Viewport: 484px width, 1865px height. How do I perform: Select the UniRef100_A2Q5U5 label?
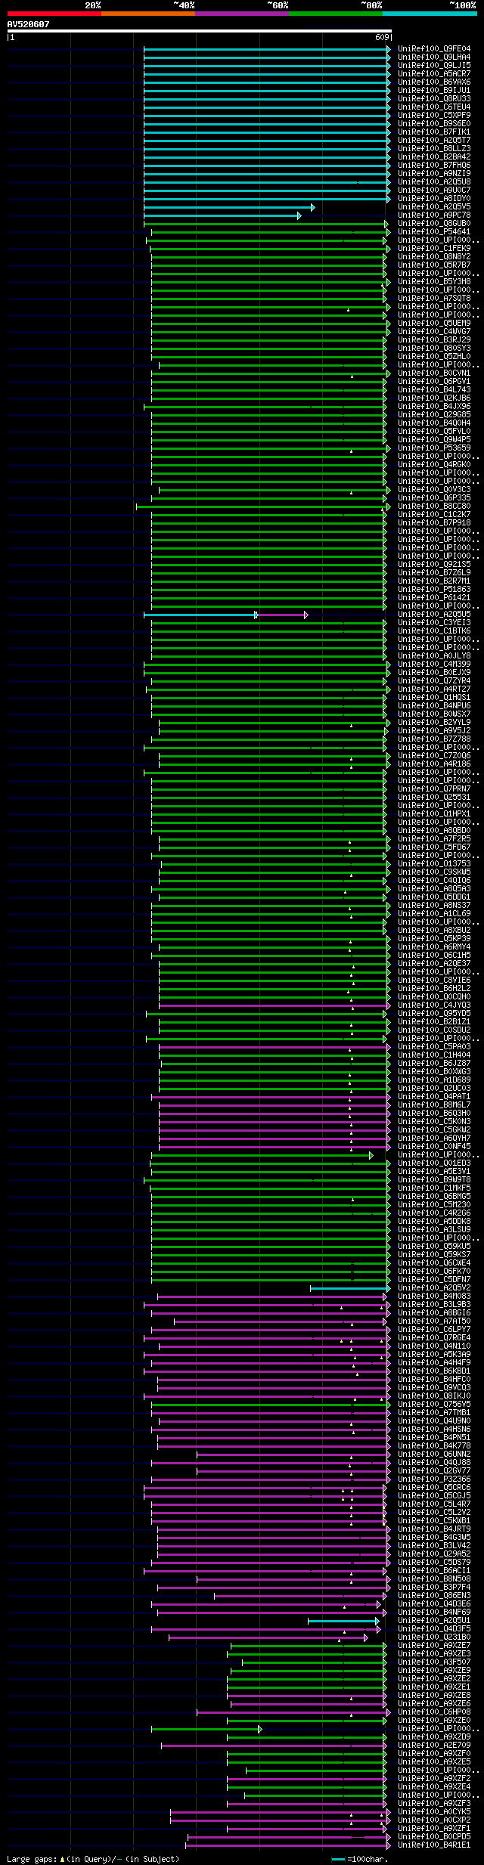(434, 615)
